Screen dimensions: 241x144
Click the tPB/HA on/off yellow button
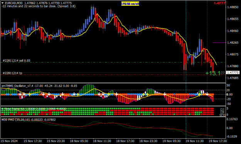coord(130,4)
